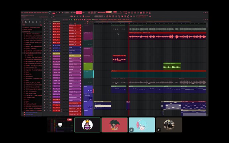Open the screen share monitor icon thumbnail
Screen dimensions: 229x143
pyautogui.click(x=60, y=125)
